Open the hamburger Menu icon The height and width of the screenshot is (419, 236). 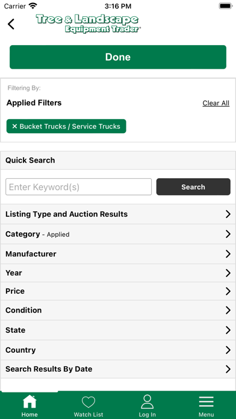coord(206,402)
